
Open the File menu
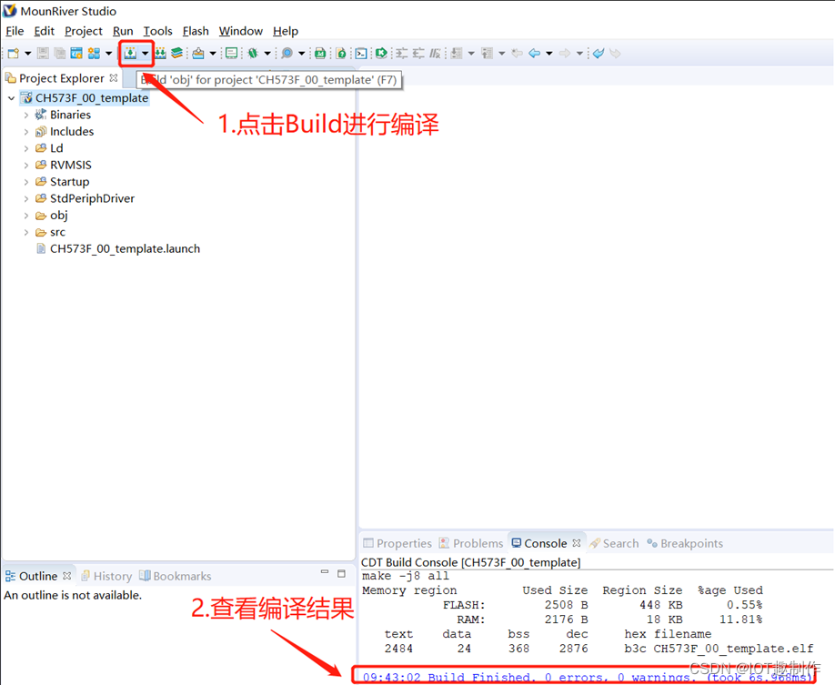tap(15, 31)
